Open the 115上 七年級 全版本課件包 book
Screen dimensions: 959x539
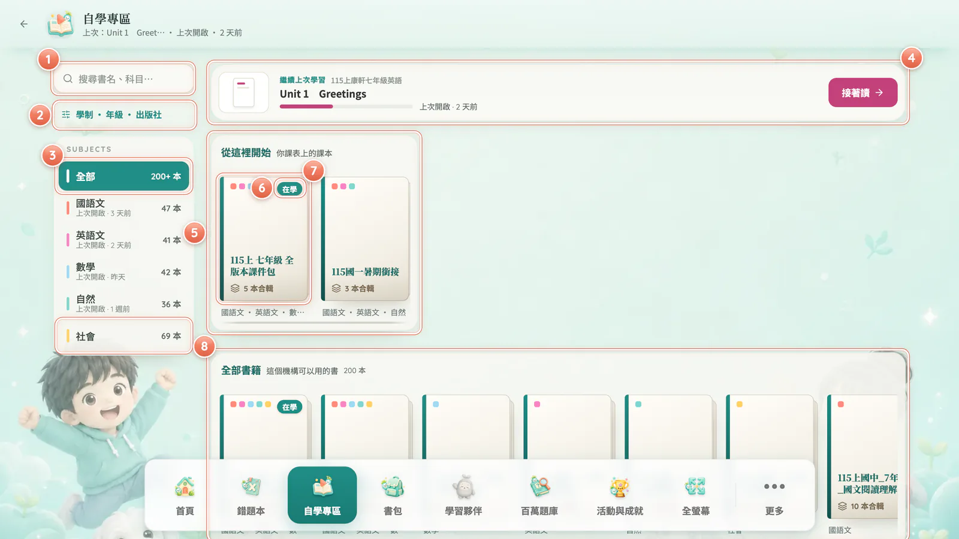(x=264, y=239)
